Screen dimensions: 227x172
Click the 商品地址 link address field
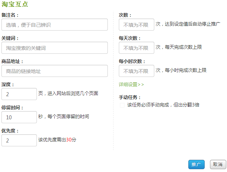point(55,71)
